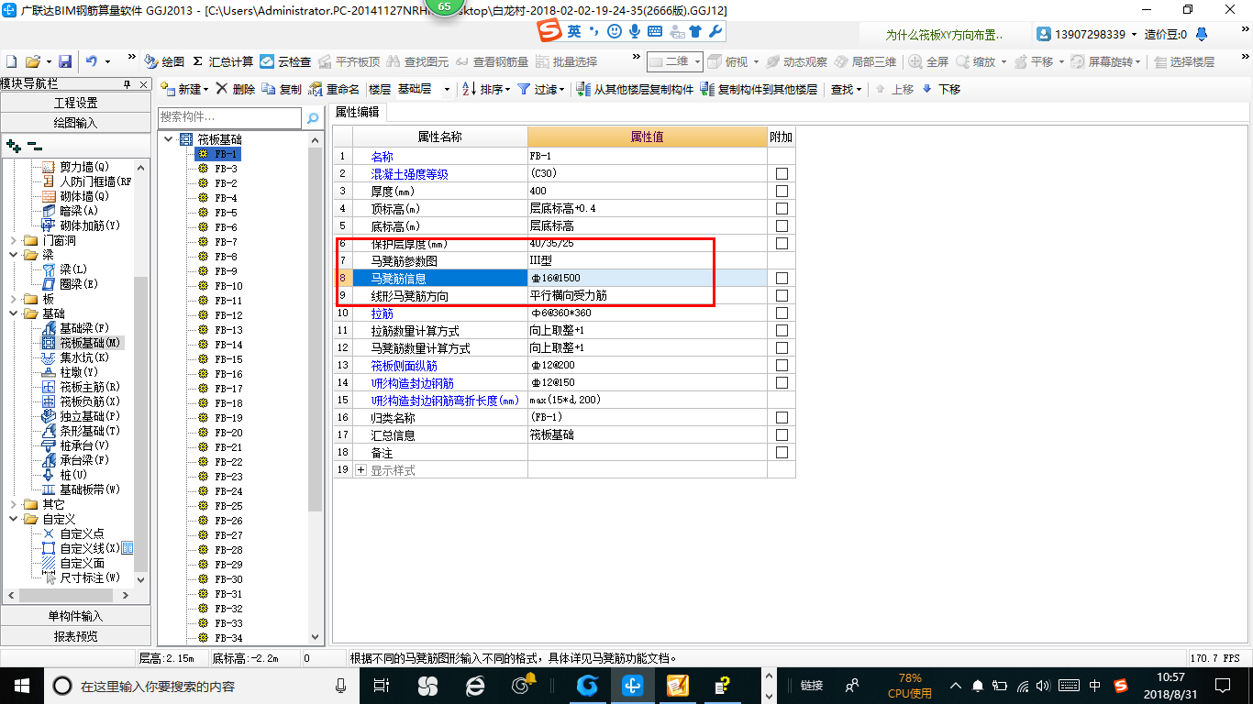Toggle checkbox for 备注 row
Viewport: 1253px width, 704px height.
(782, 452)
